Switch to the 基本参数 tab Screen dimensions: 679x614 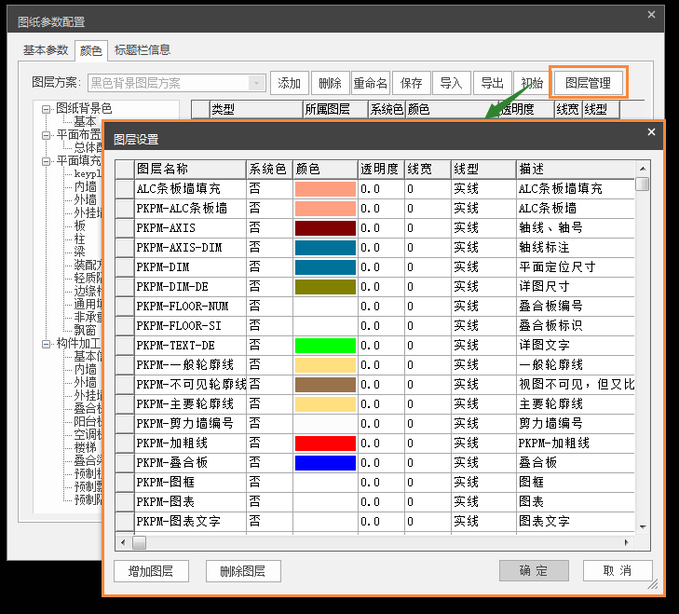46,50
